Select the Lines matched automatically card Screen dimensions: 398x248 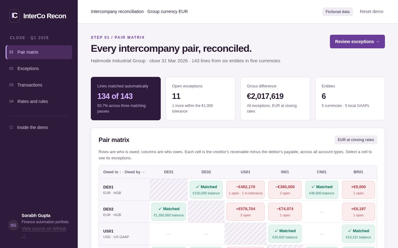126,99
